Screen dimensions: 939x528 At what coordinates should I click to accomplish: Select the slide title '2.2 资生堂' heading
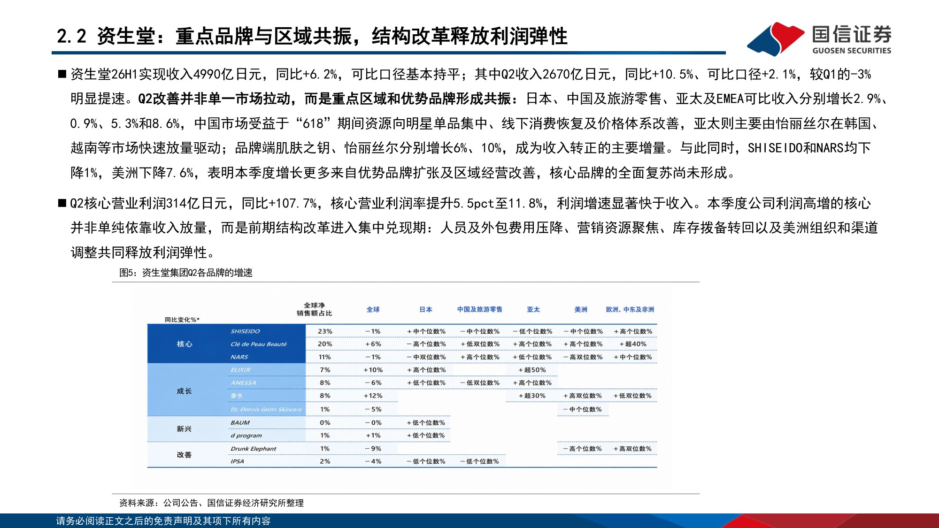(312, 36)
